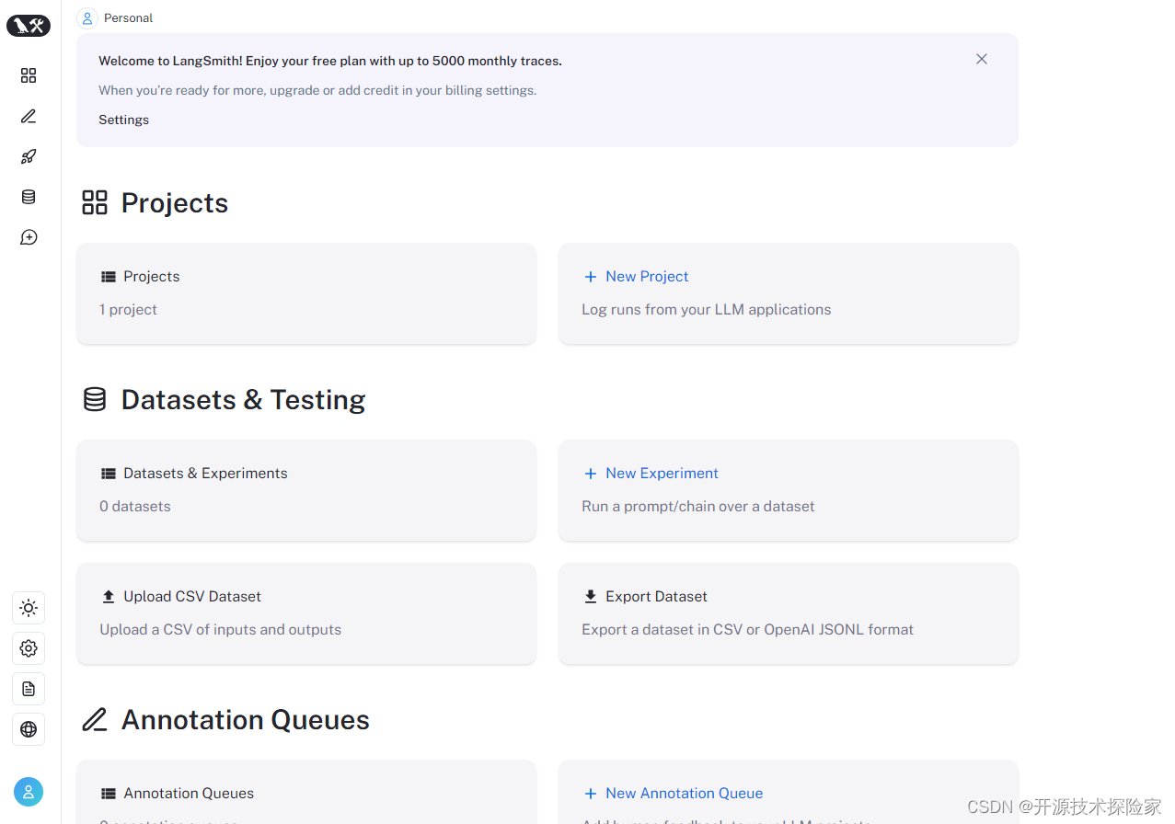The width and height of the screenshot is (1175, 824).
Task: Open settings with the sidebar gear icon
Action: 29,648
